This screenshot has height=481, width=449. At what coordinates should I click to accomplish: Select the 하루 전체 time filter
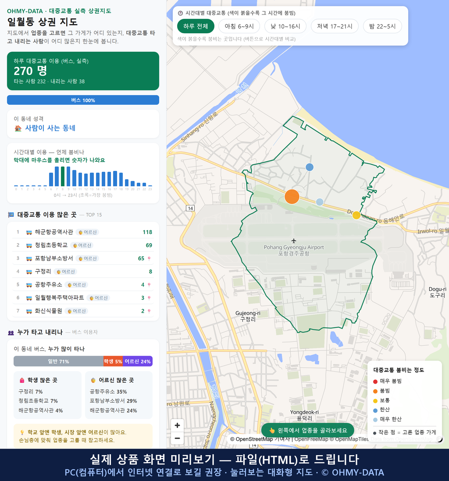click(x=196, y=26)
